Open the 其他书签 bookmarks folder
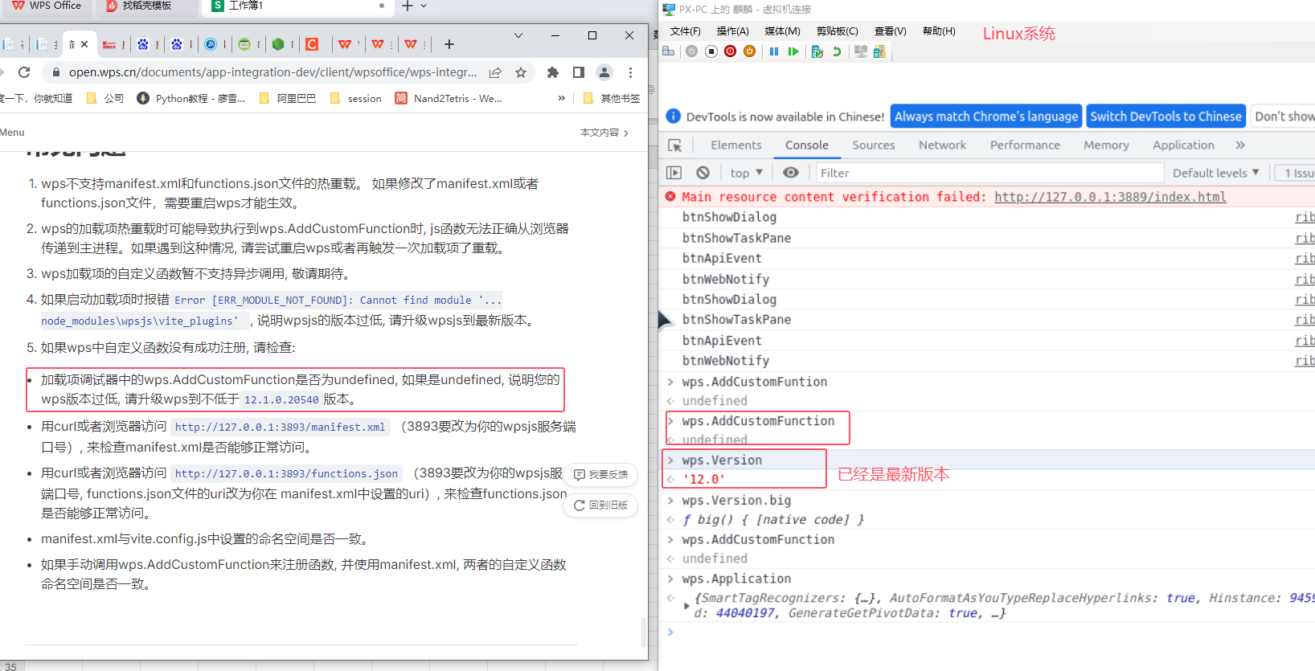The width and height of the screenshot is (1315, 671). (611, 98)
